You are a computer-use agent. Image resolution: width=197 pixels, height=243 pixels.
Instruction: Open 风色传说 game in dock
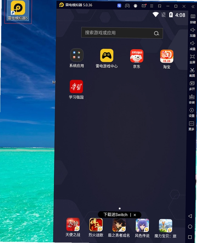point(142,225)
